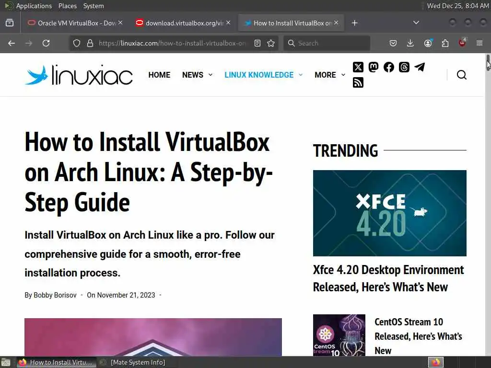491x368 pixels.
Task: Open author Bobby Borisov's page
Action: pyautogui.click(x=55, y=295)
